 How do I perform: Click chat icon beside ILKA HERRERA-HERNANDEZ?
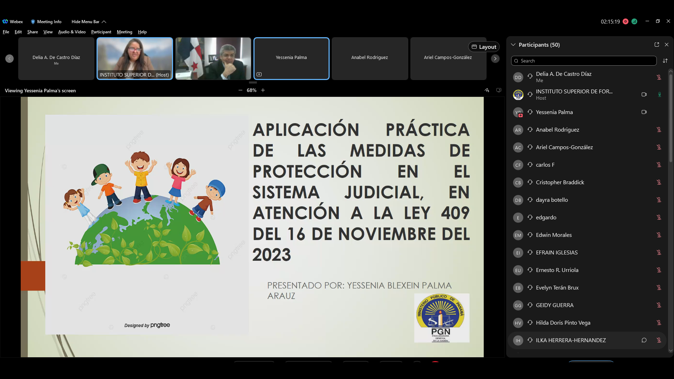point(644,340)
